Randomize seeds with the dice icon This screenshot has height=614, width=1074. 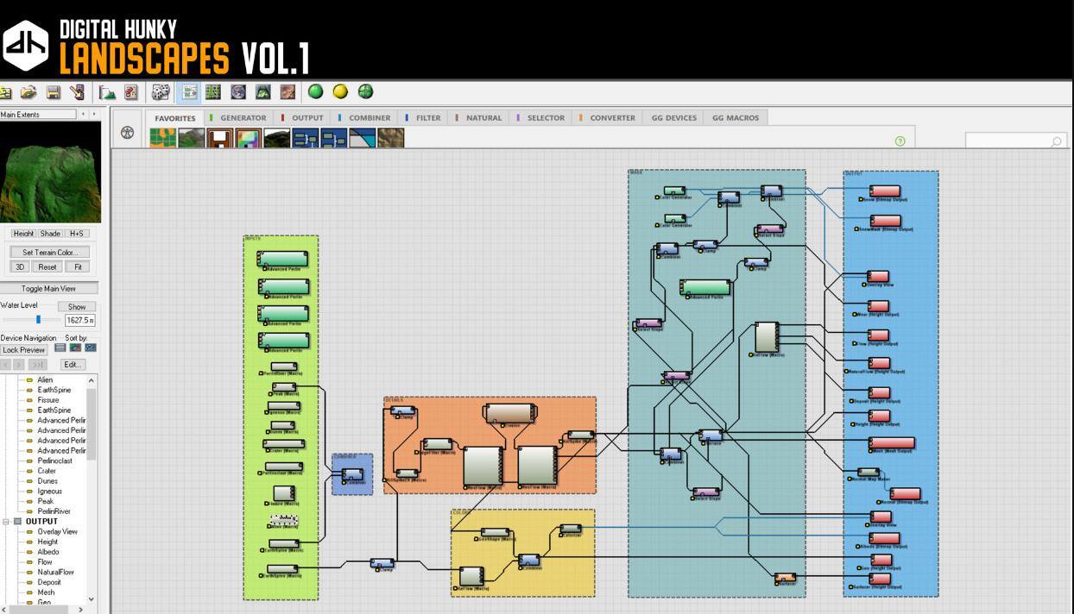[160, 91]
